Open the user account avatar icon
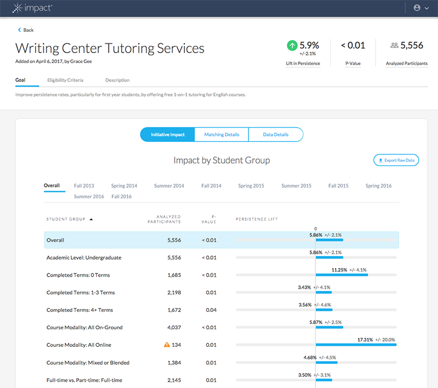 point(417,8)
